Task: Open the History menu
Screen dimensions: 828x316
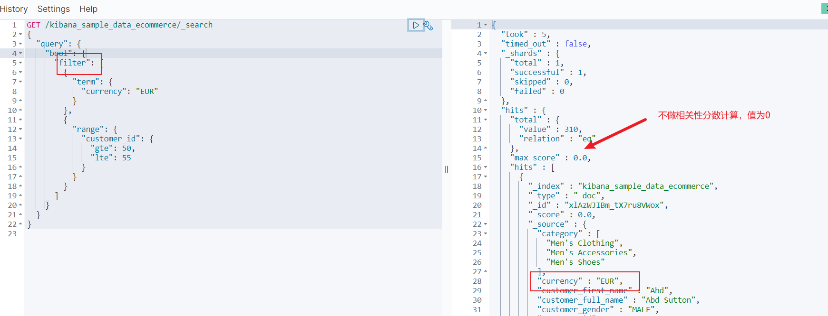Action: point(14,9)
